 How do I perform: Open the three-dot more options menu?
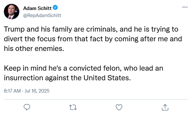(x=185, y=7)
